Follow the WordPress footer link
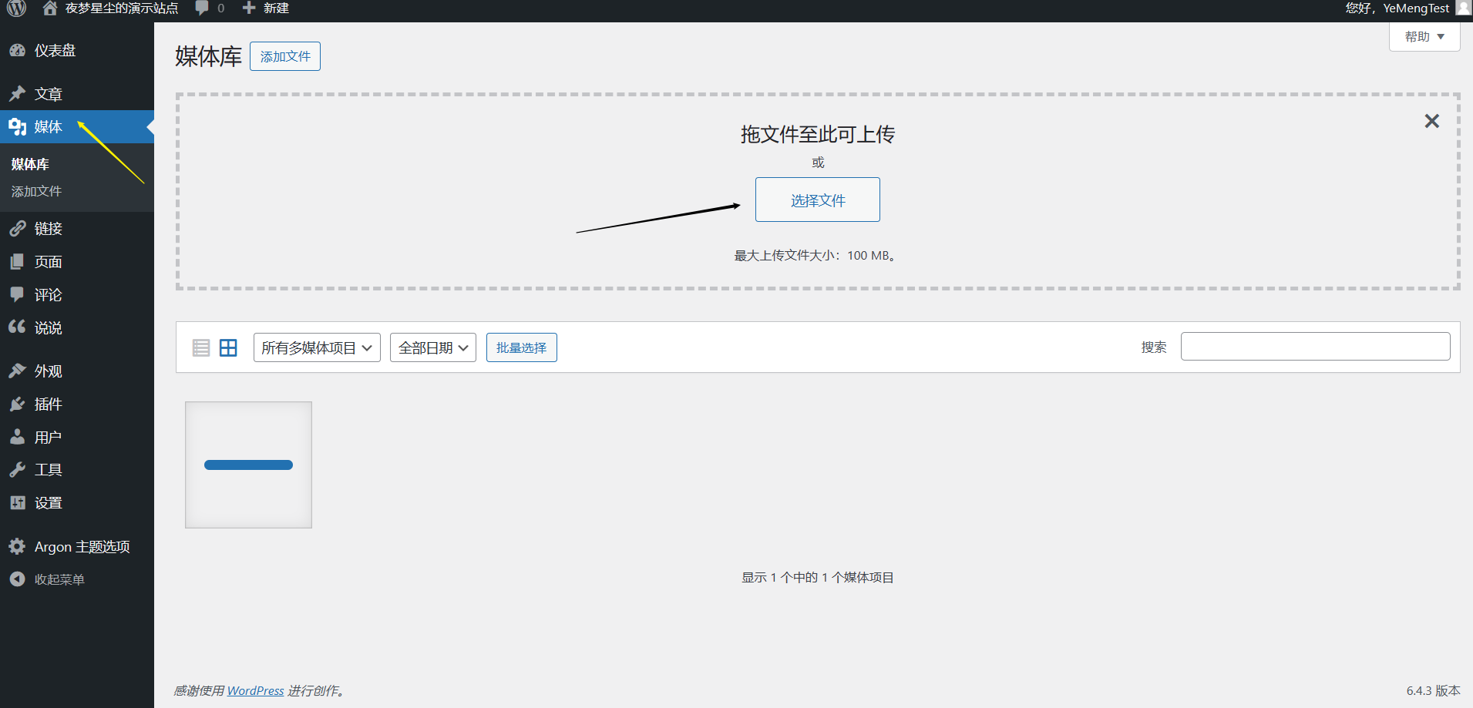The height and width of the screenshot is (708, 1473). pyautogui.click(x=255, y=691)
